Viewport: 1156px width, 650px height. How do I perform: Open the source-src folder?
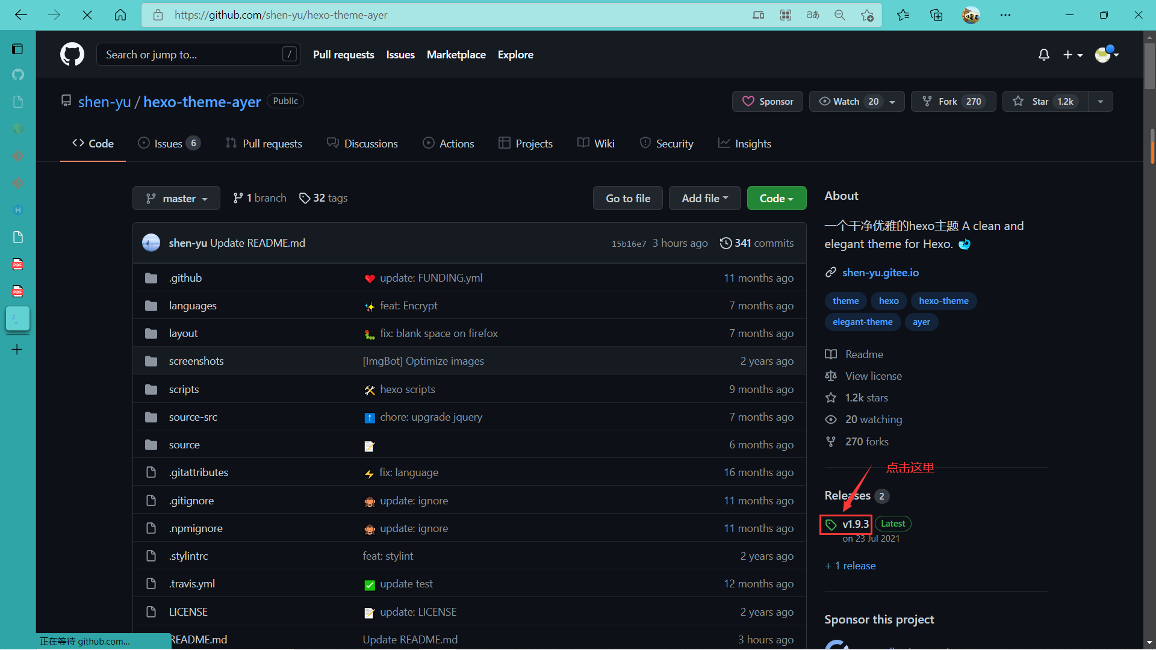click(193, 417)
